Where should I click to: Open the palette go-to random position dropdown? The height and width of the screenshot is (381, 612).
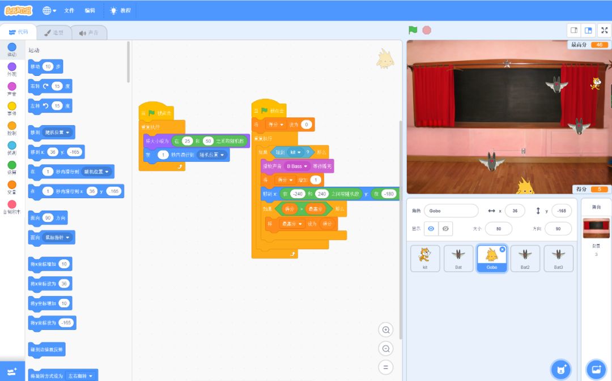[x=57, y=132]
